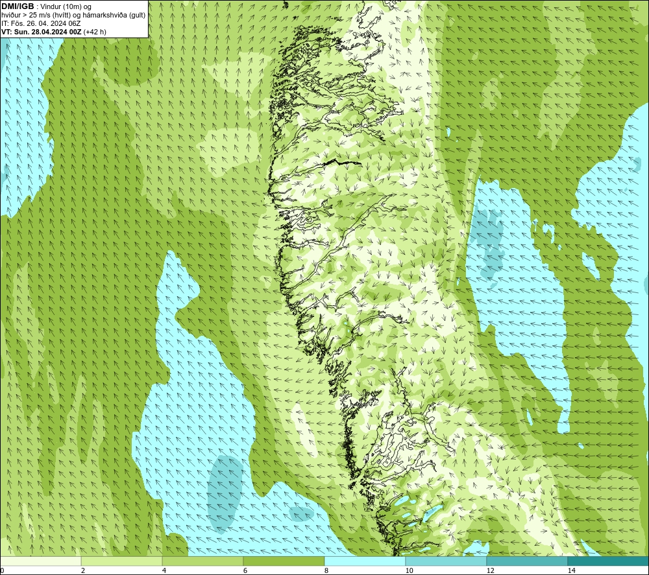Click the 4-6 m/s green legend swatch

[x=202, y=561]
